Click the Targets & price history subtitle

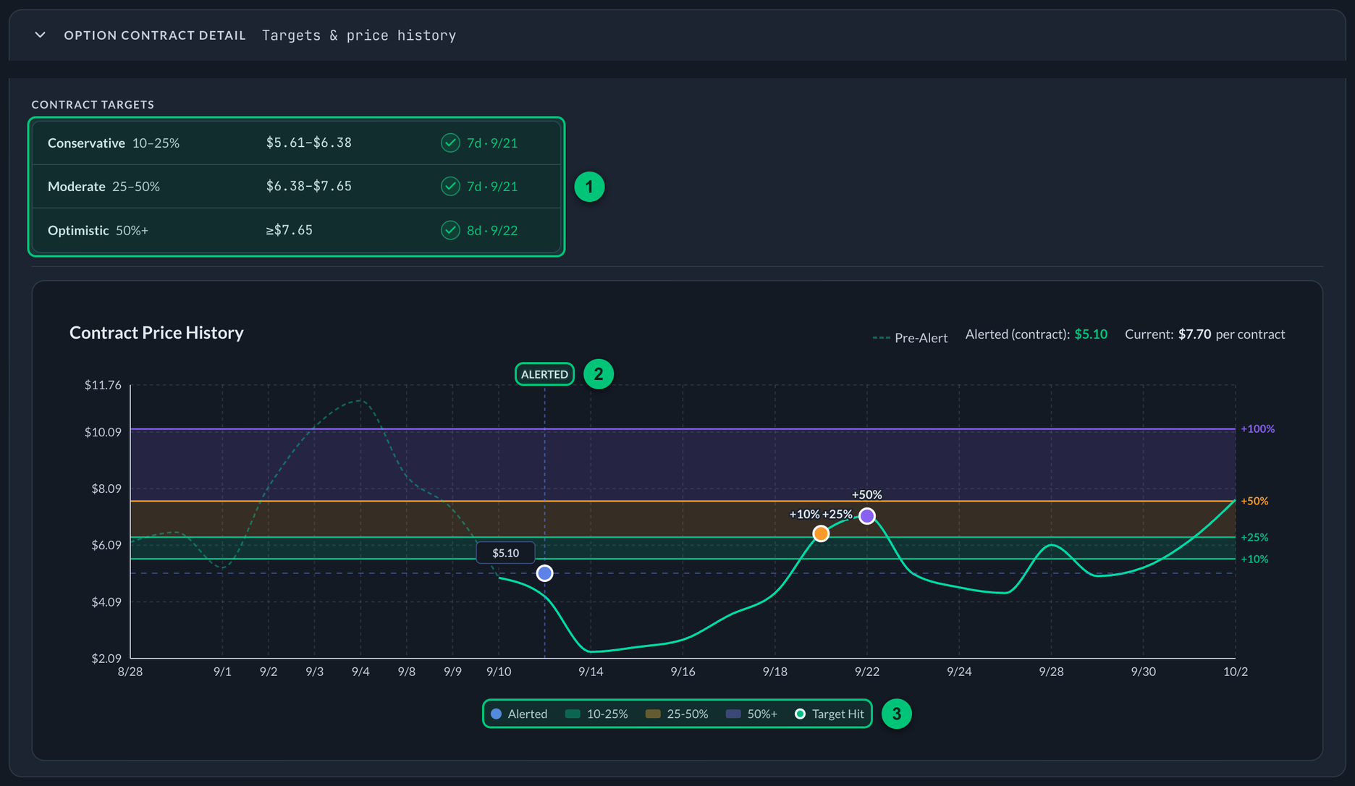click(x=359, y=35)
